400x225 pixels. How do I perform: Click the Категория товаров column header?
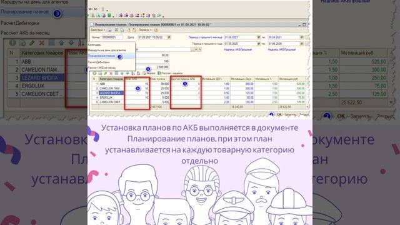pos(111,79)
